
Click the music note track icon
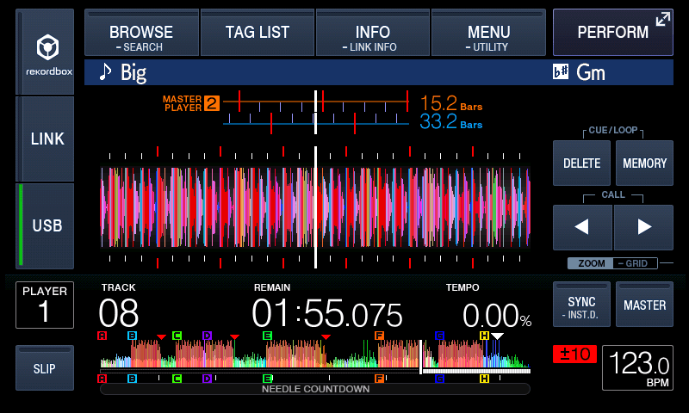coord(105,71)
